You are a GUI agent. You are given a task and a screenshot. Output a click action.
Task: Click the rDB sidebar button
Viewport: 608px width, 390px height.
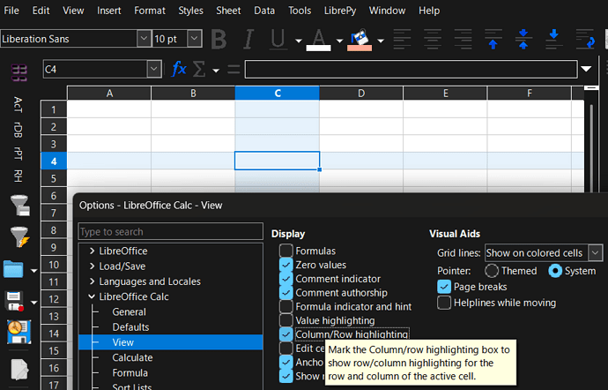tap(18, 130)
